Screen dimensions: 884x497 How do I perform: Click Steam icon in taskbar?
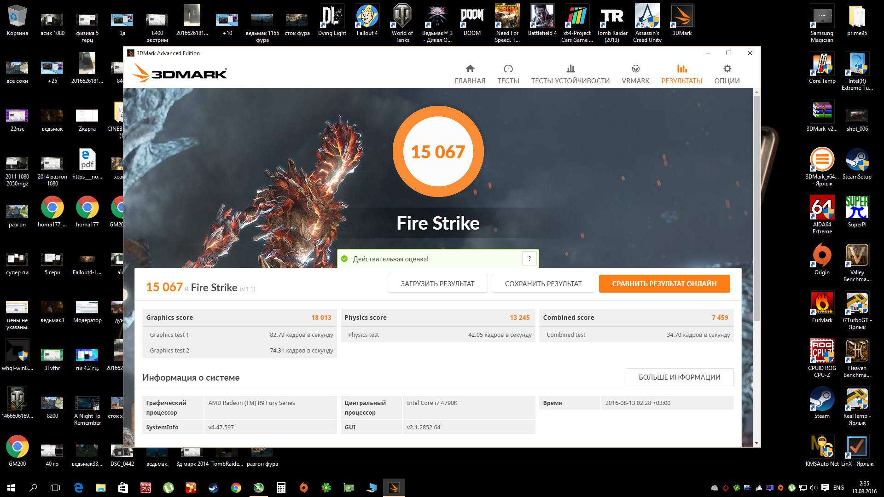(214, 488)
